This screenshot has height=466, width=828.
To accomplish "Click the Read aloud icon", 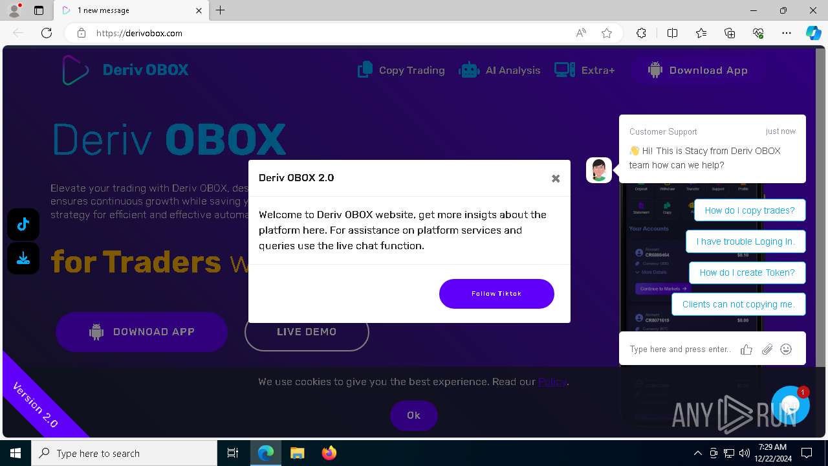I will (581, 33).
